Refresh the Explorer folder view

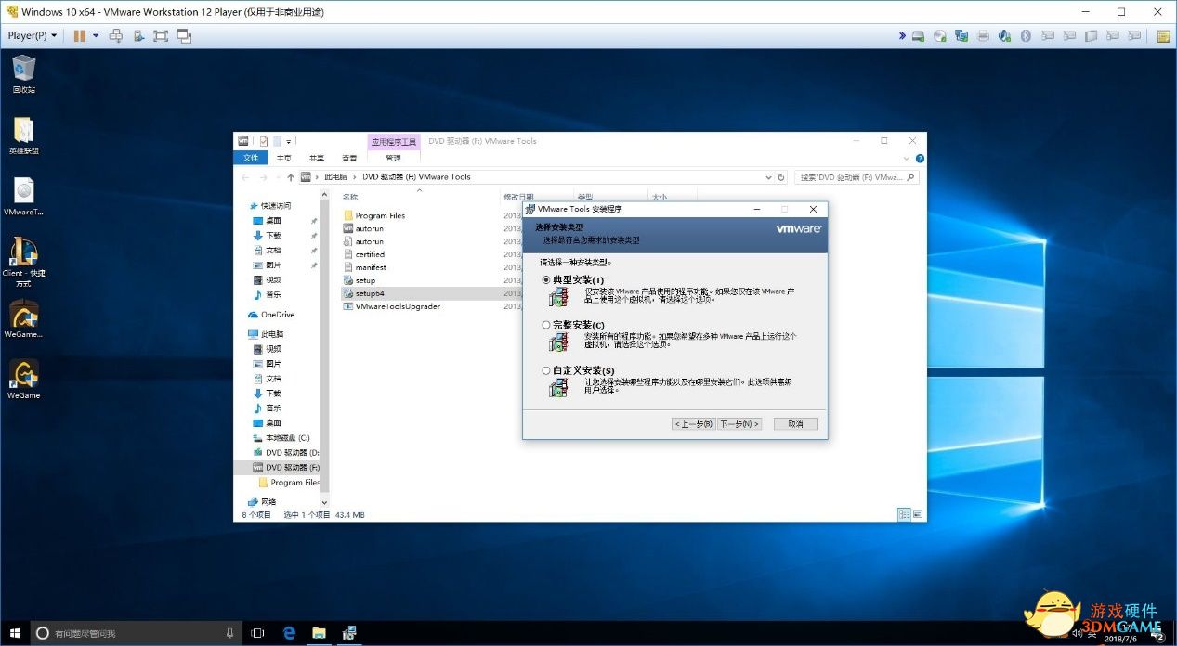781,177
